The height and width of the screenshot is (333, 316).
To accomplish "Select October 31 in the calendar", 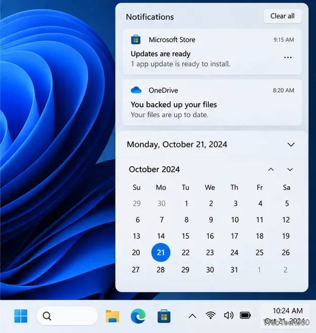I will (234, 270).
